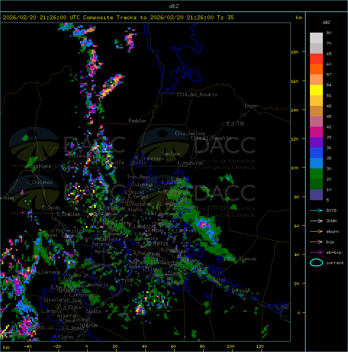This screenshot has width=348, height=352.
Task: Click the 'Uspallata' map label
Action: [x=40, y=166]
